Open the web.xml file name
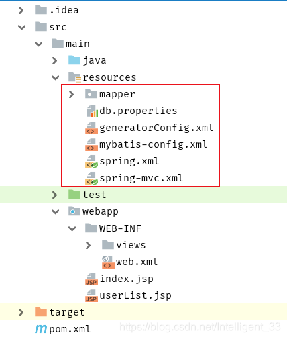The image size is (287, 339). (137, 262)
